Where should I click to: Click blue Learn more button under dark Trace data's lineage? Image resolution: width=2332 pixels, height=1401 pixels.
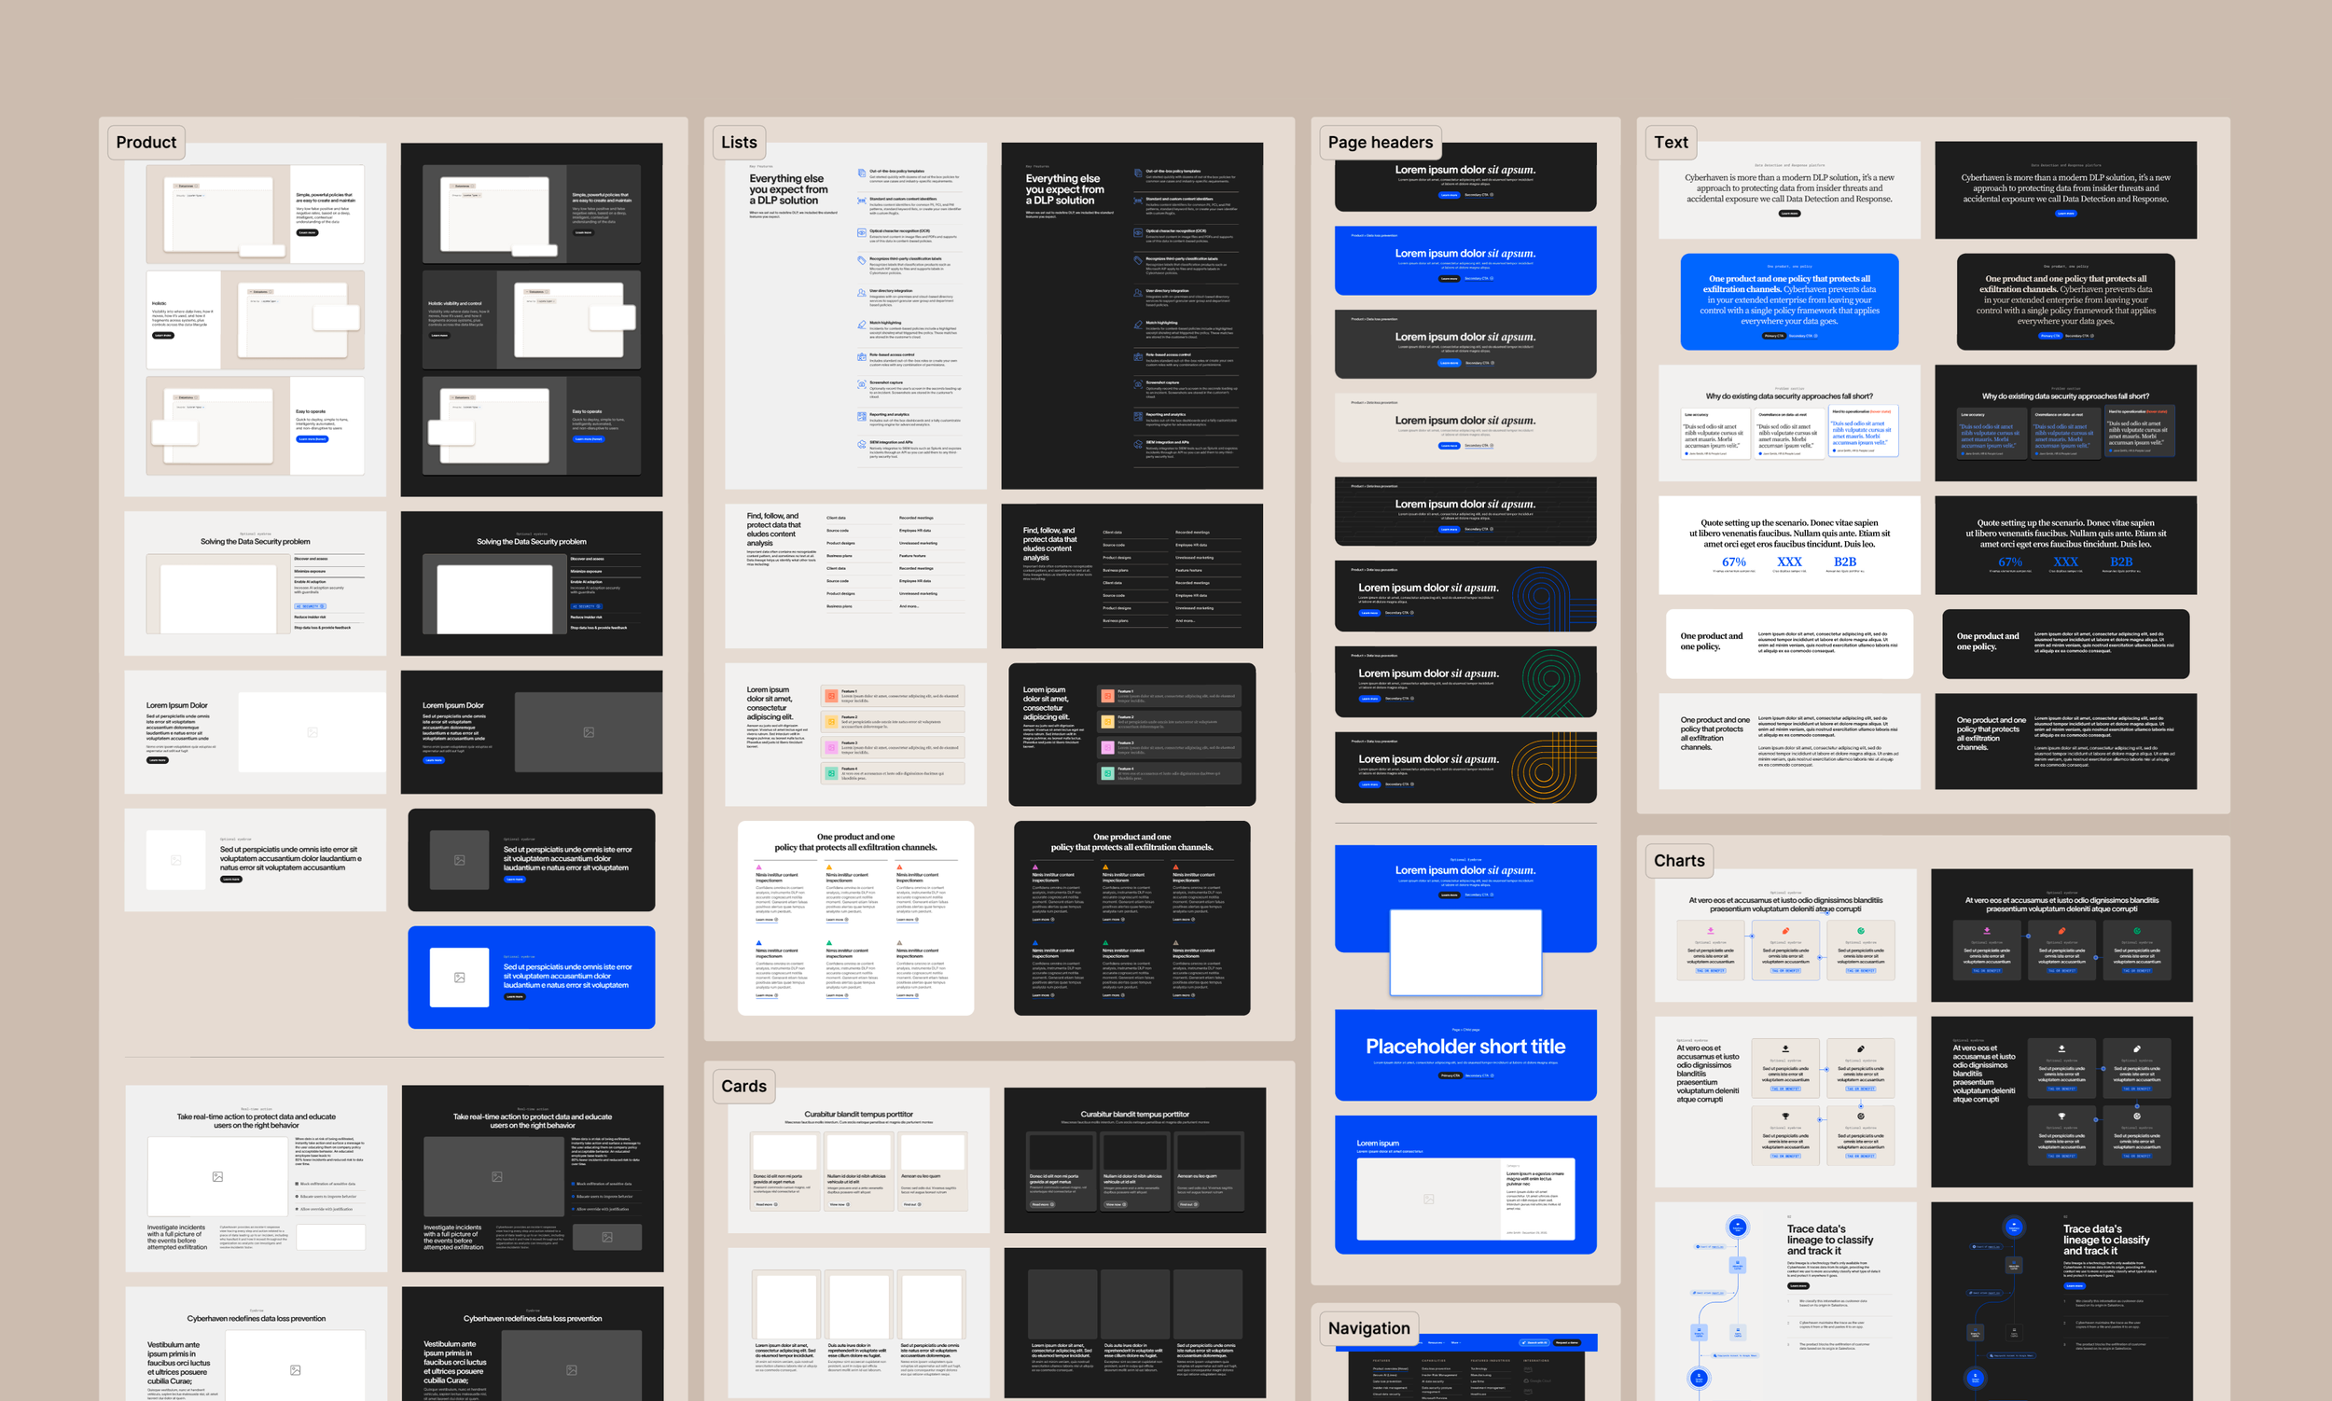coord(2074,1286)
